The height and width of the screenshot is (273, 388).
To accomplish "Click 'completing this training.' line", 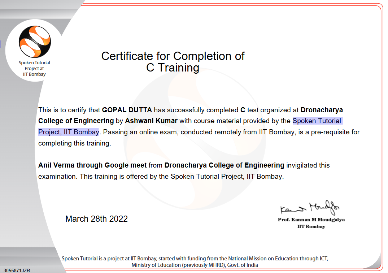I will tap(74, 143).
